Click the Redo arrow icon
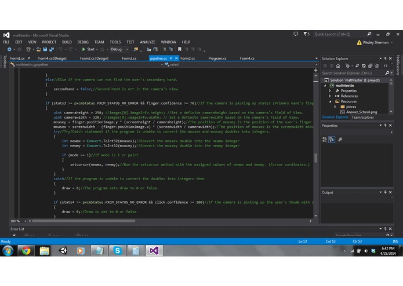 click(x=71, y=49)
